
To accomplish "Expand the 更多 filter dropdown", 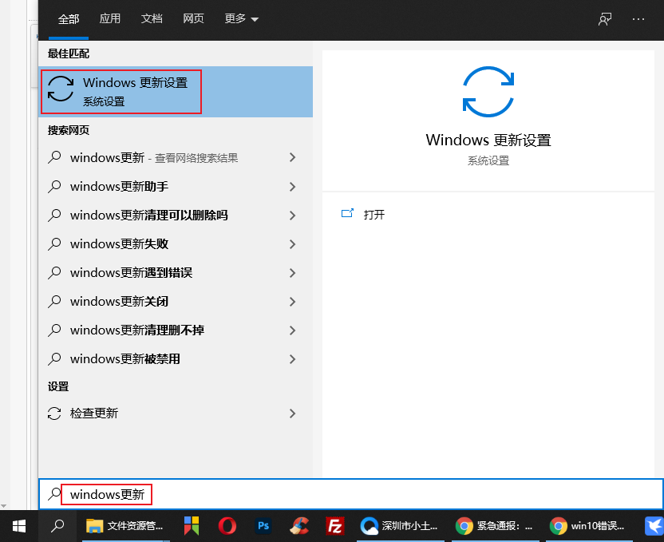I will (x=241, y=19).
